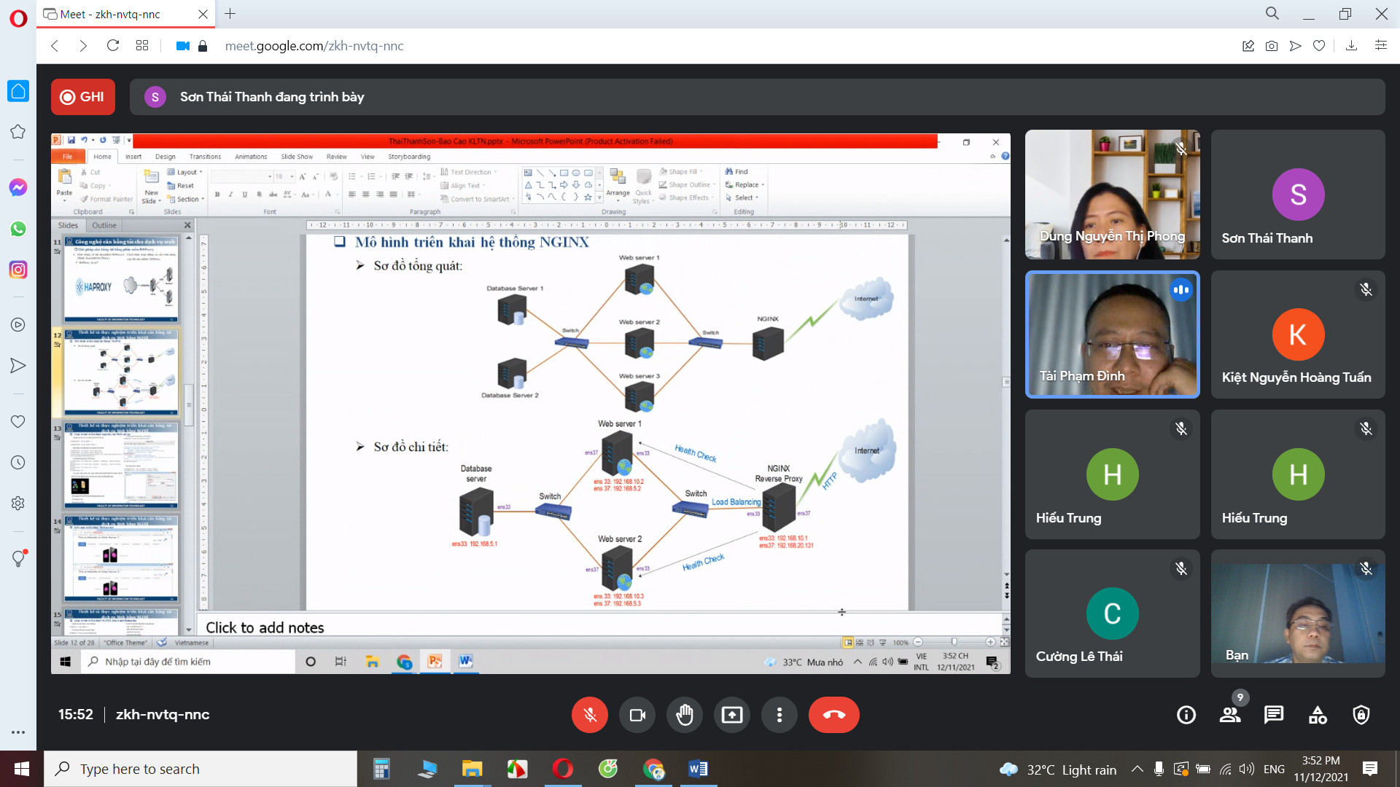
Task: Open more options three-dot menu
Action: pyautogui.click(x=779, y=715)
